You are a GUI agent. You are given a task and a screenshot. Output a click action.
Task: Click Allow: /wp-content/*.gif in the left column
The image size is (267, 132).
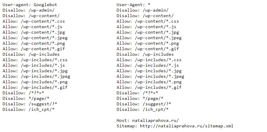tap(34, 49)
